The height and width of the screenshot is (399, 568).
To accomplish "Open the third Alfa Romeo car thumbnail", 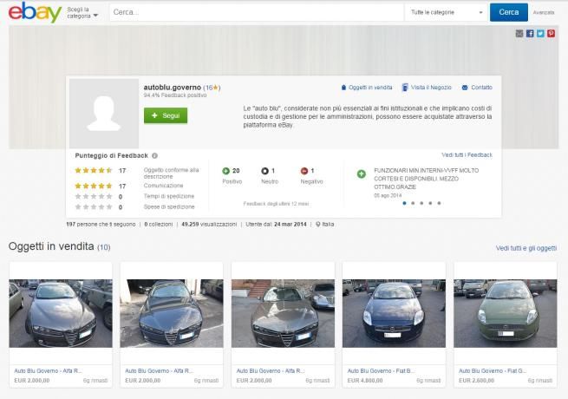I will 283,313.
